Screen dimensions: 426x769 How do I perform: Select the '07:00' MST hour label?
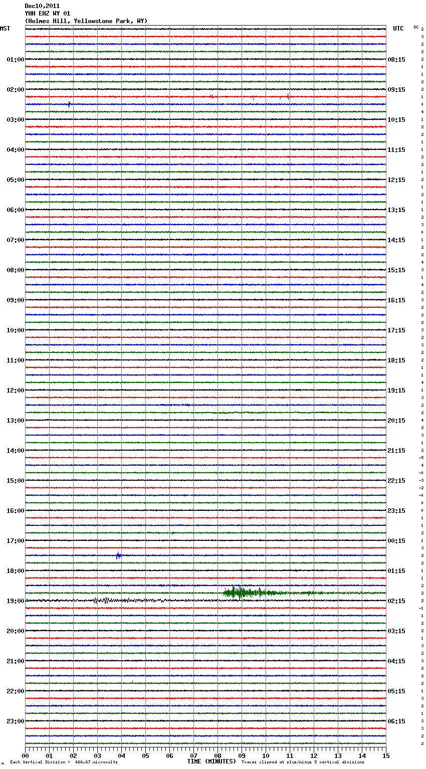pos(16,240)
